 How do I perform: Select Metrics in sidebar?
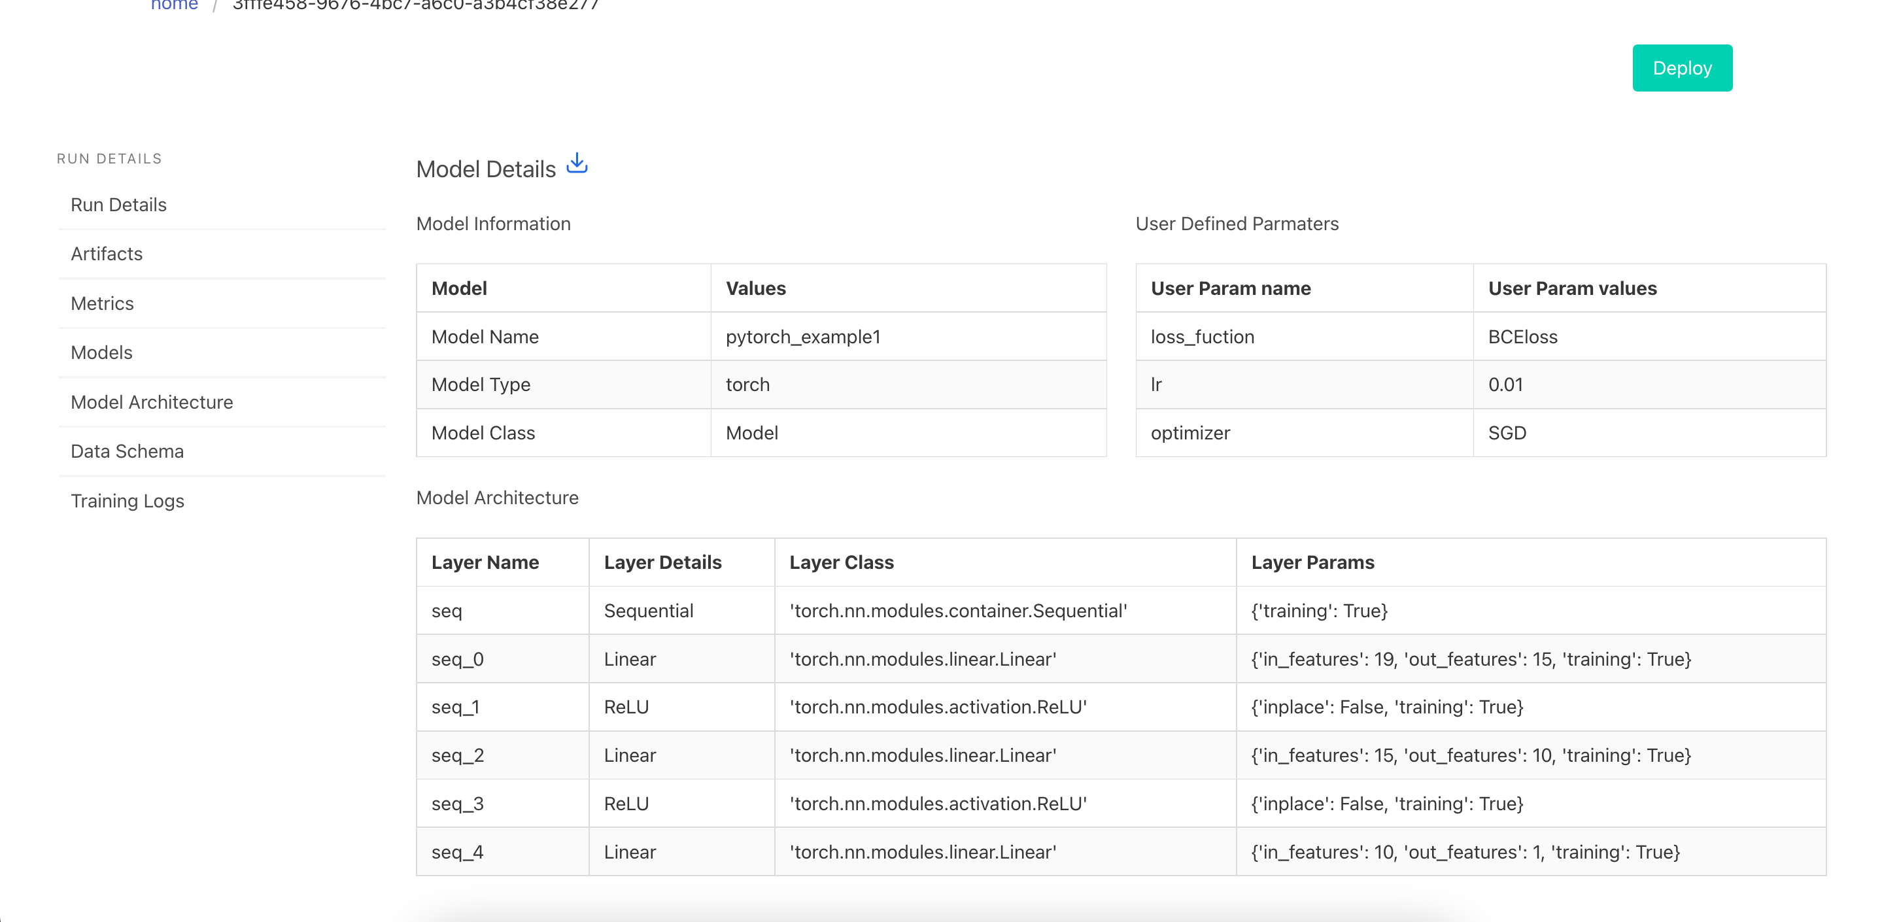[102, 303]
